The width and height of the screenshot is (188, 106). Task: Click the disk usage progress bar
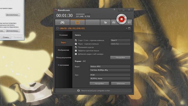tap(83, 14)
